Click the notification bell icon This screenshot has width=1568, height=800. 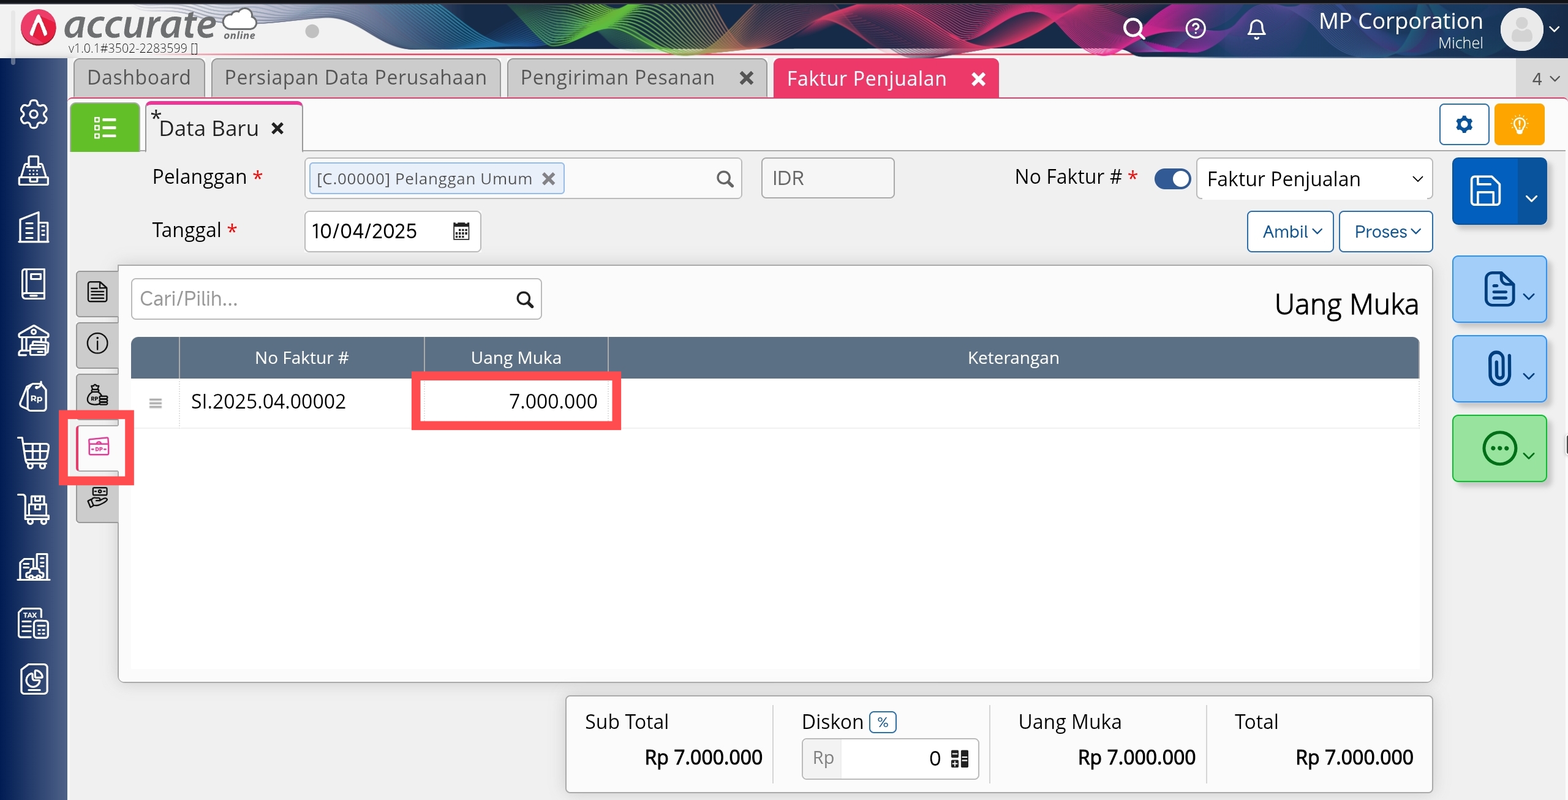[x=1256, y=29]
